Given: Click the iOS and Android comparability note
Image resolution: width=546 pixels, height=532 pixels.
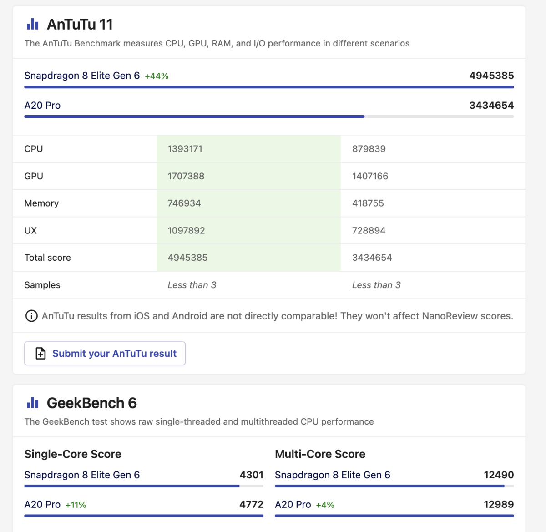Looking at the screenshot, I should click(x=278, y=316).
